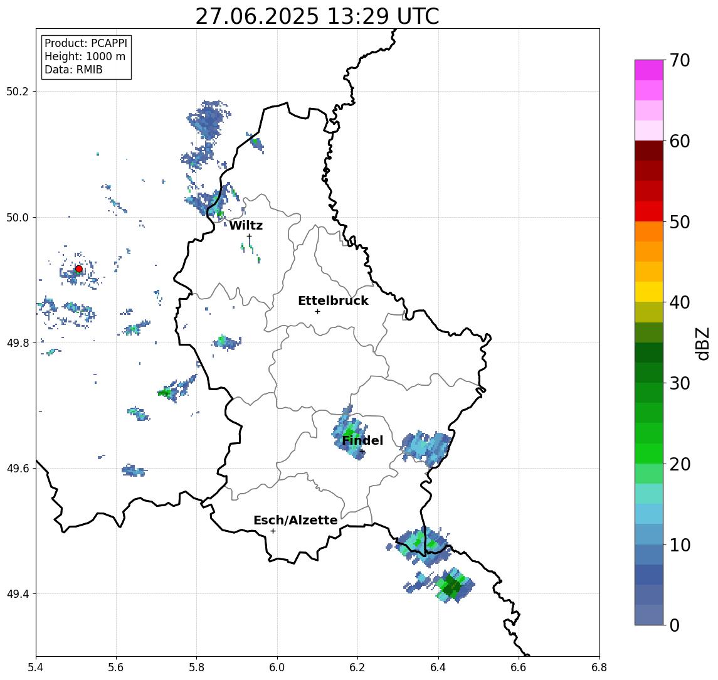Image resolution: width=718 pixels, height=680 pixels.
Task: Click the longitude axis label 5.8
Action: pos(197,667)
